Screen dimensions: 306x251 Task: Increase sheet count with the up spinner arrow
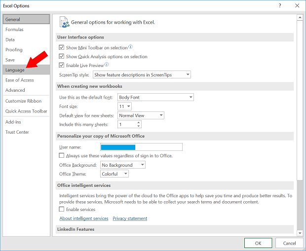(x=138, y=123)
